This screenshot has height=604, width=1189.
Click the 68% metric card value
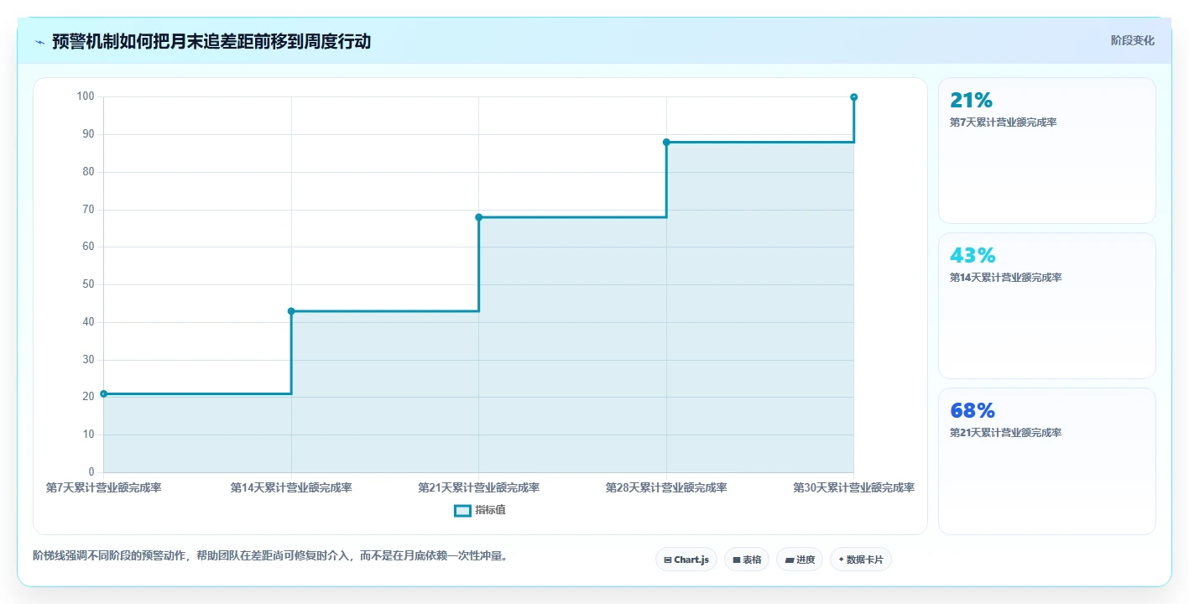[x=973, y=410]
